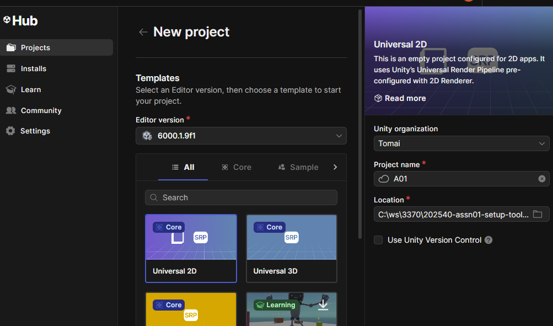
Task: Click the magnifier icon in the template search
Action: 154,197
